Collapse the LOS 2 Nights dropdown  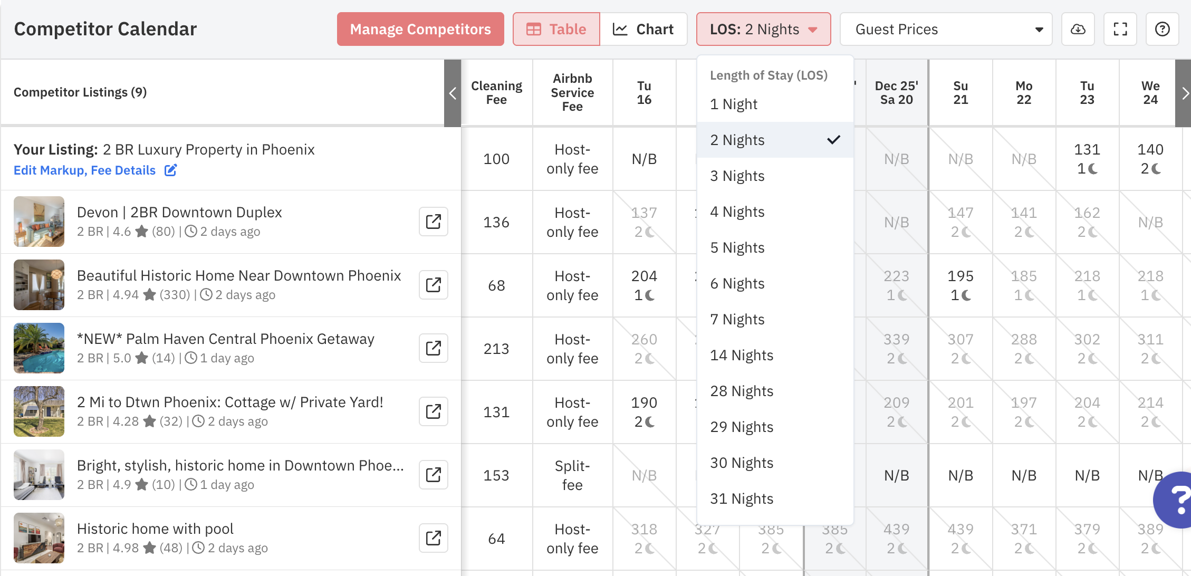pyautogui.click(x=763, y=29)
